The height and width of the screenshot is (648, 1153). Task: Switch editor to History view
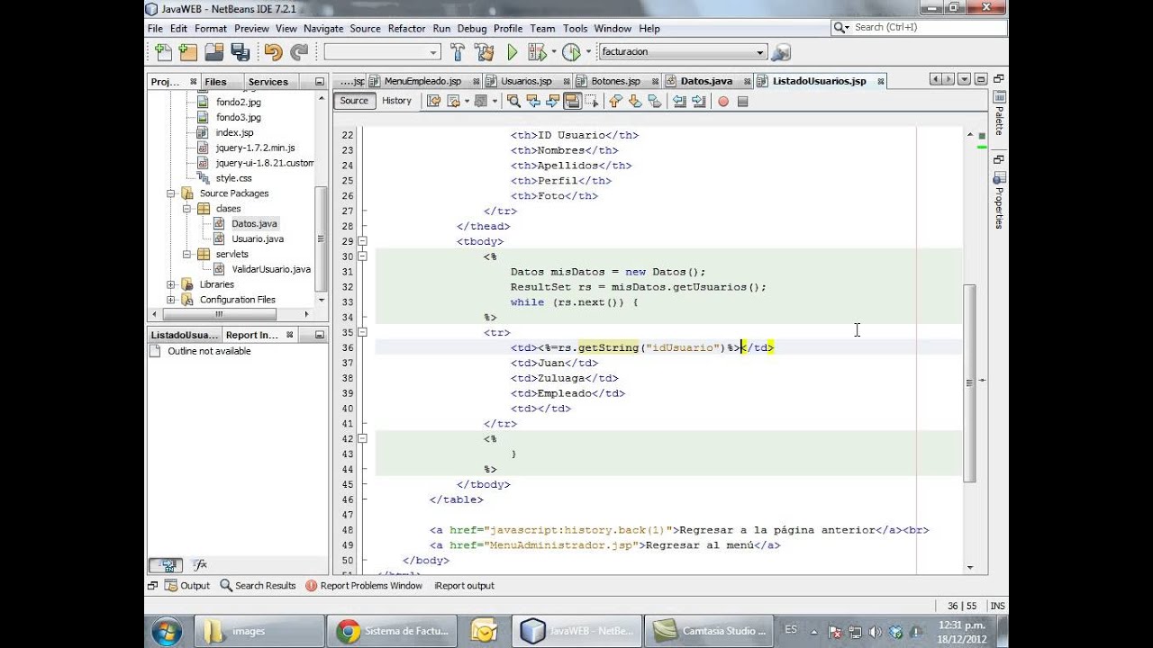396,101
